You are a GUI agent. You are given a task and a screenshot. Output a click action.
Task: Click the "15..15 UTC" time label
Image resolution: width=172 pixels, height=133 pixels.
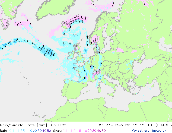pos(143,125)
